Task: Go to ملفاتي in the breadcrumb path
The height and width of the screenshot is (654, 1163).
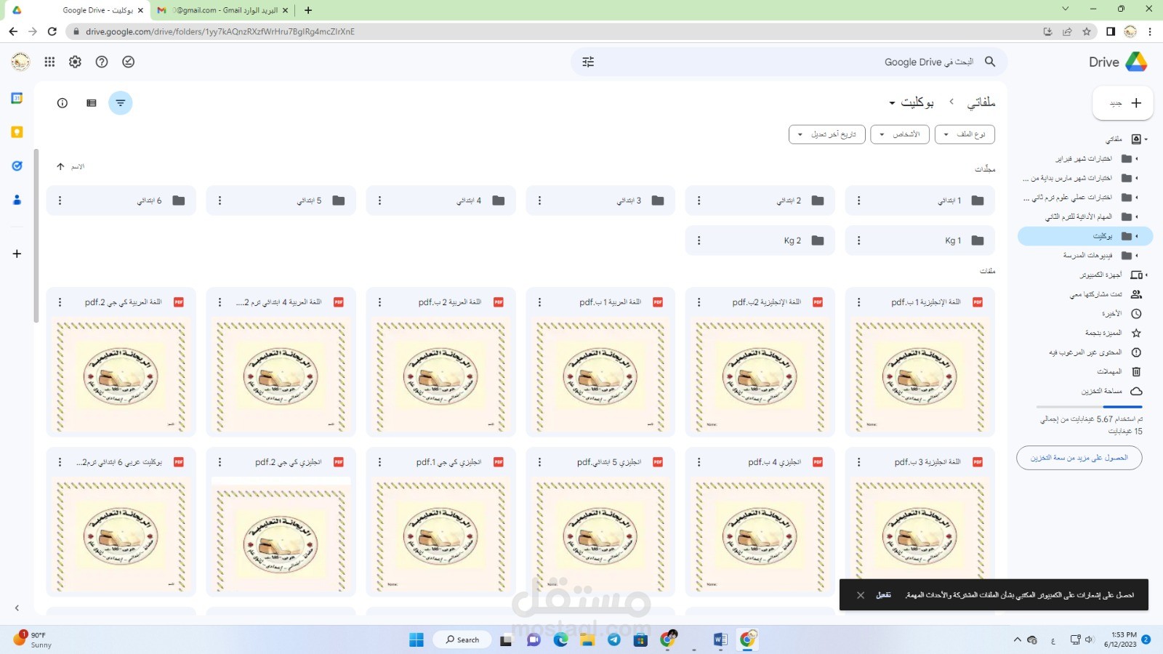Action: click(981, 102)
